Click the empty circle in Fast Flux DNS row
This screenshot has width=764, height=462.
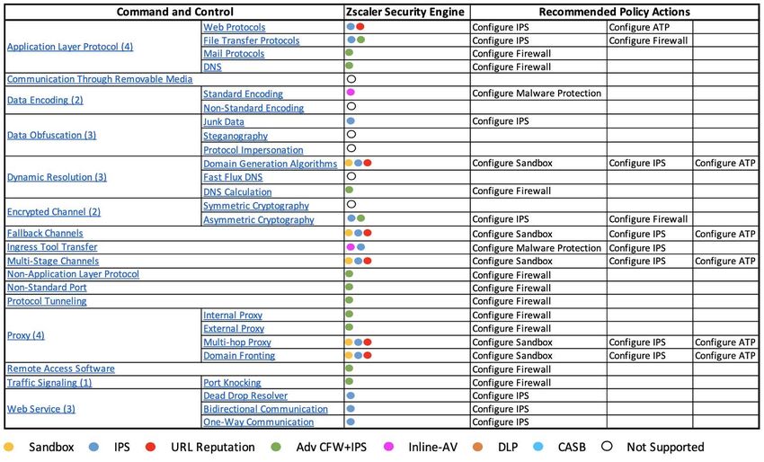(351, 176)
